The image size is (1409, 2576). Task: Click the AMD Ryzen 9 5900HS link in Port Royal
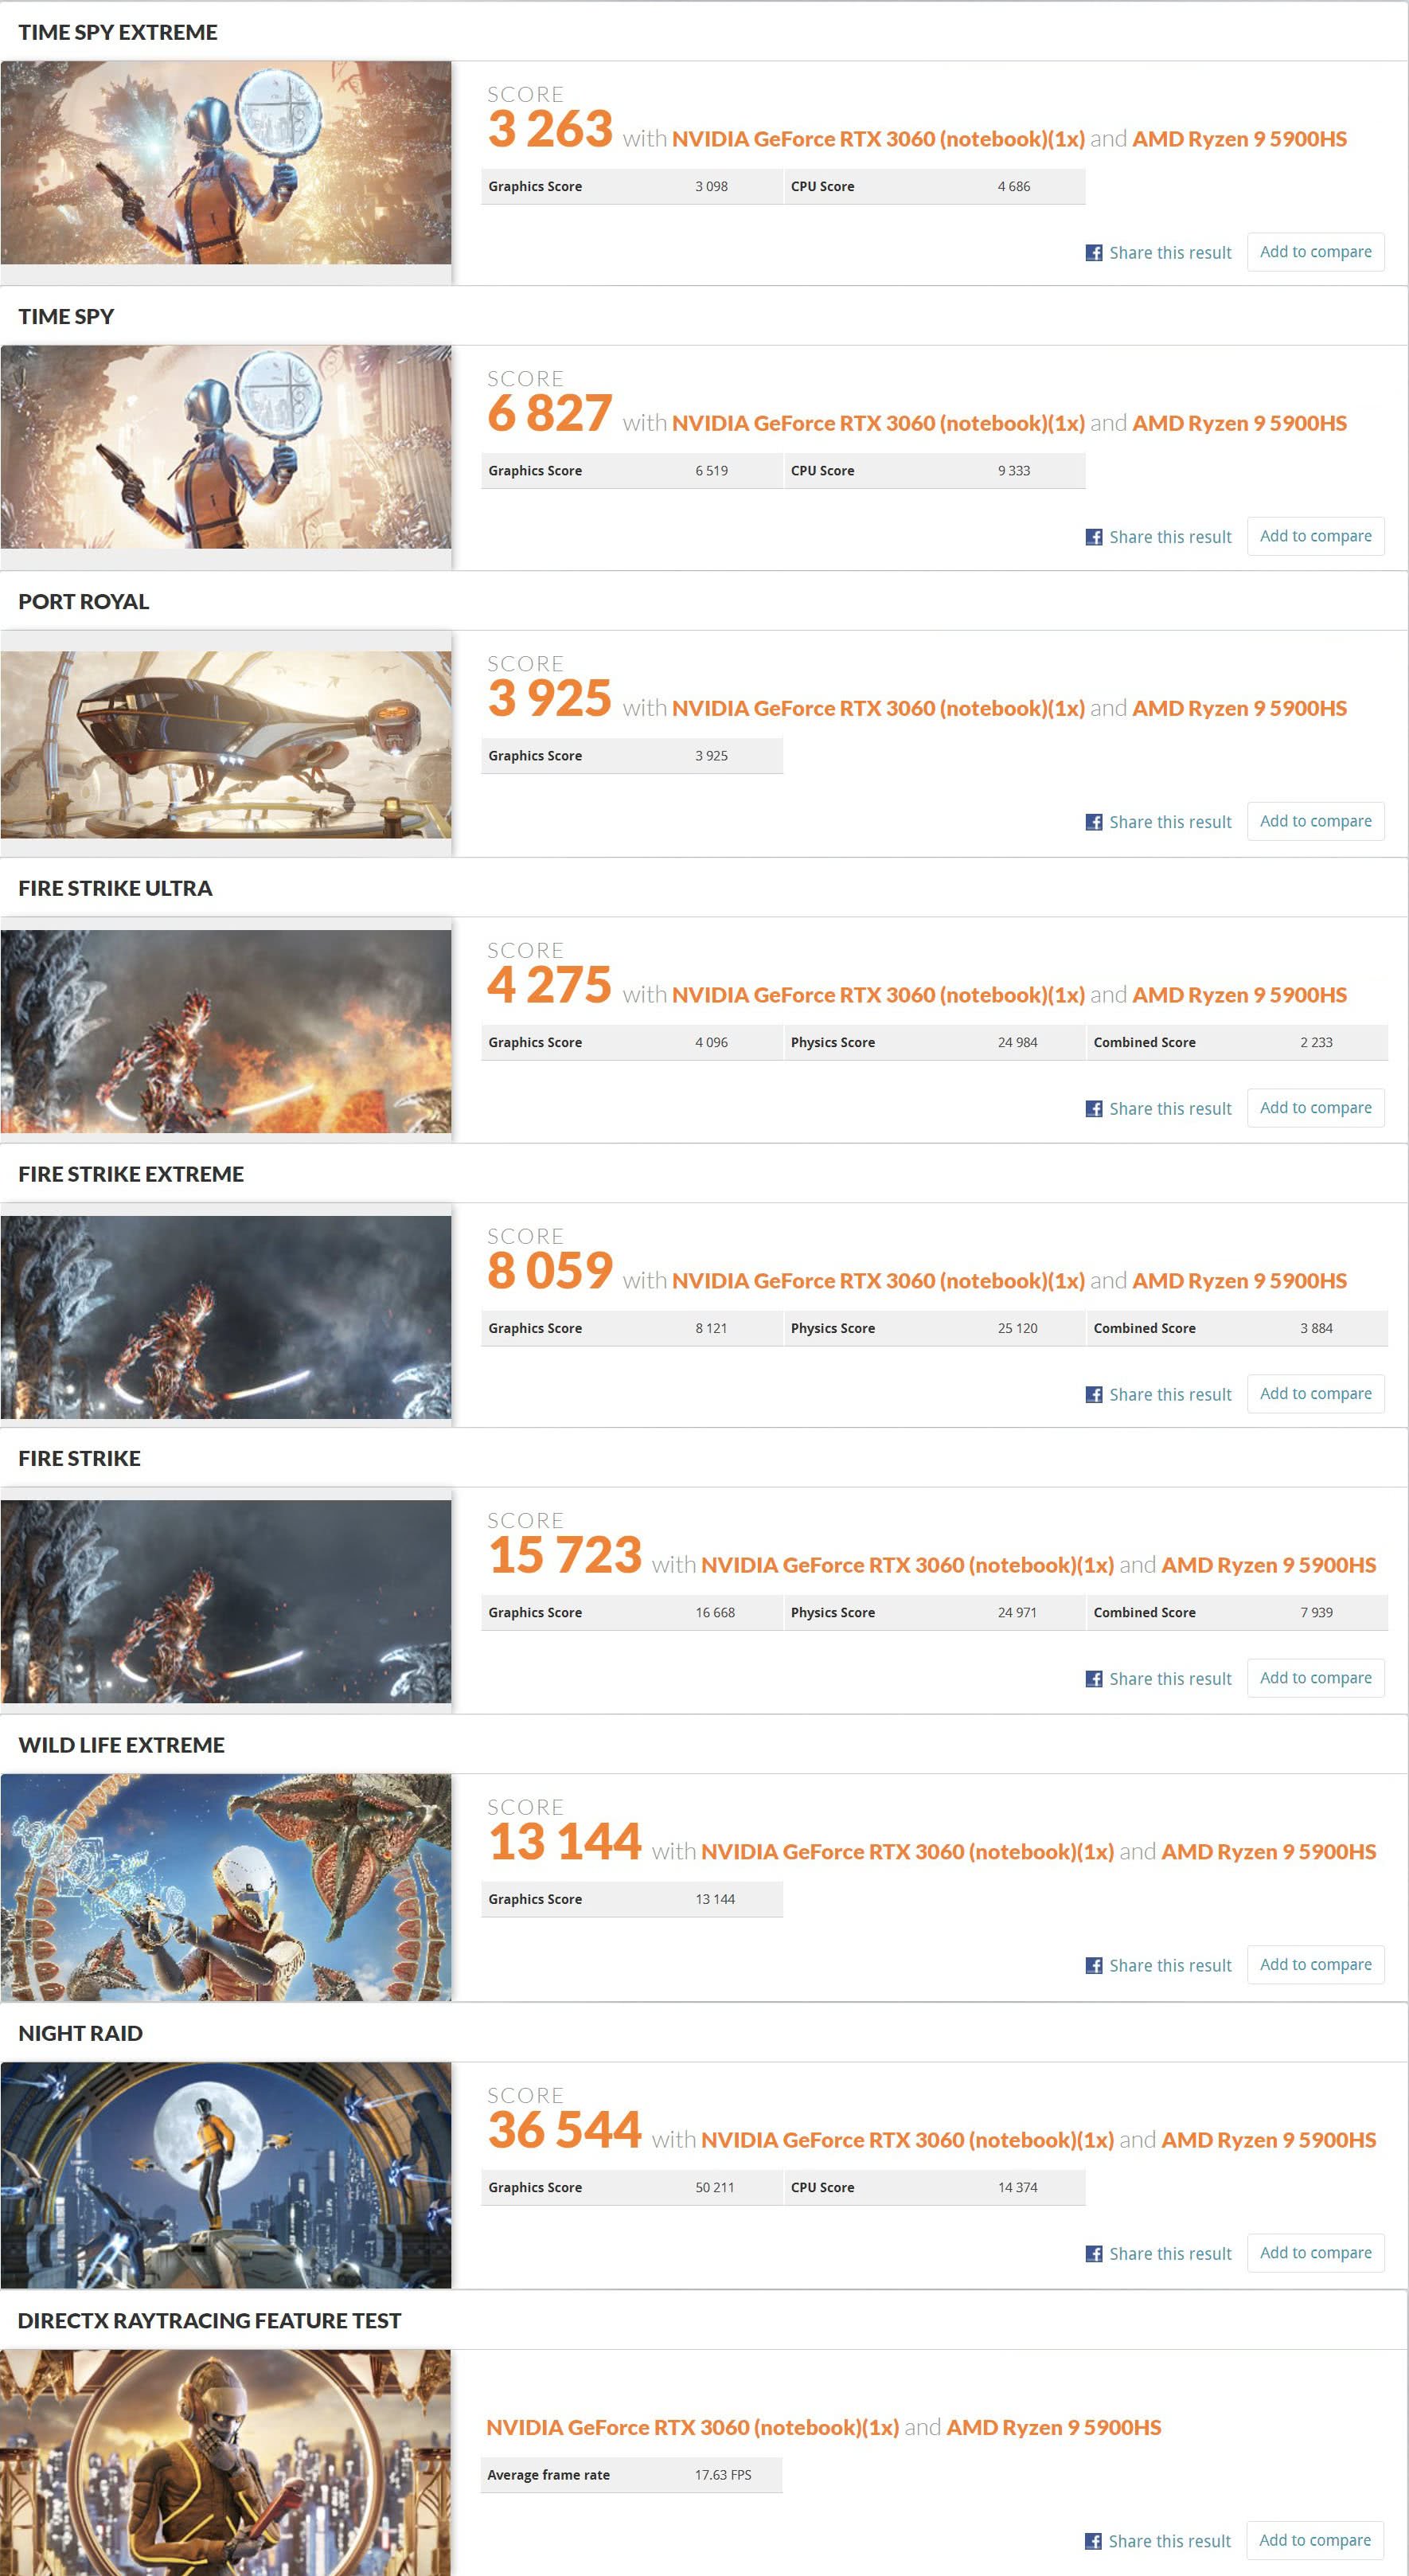click(1239, 708)
